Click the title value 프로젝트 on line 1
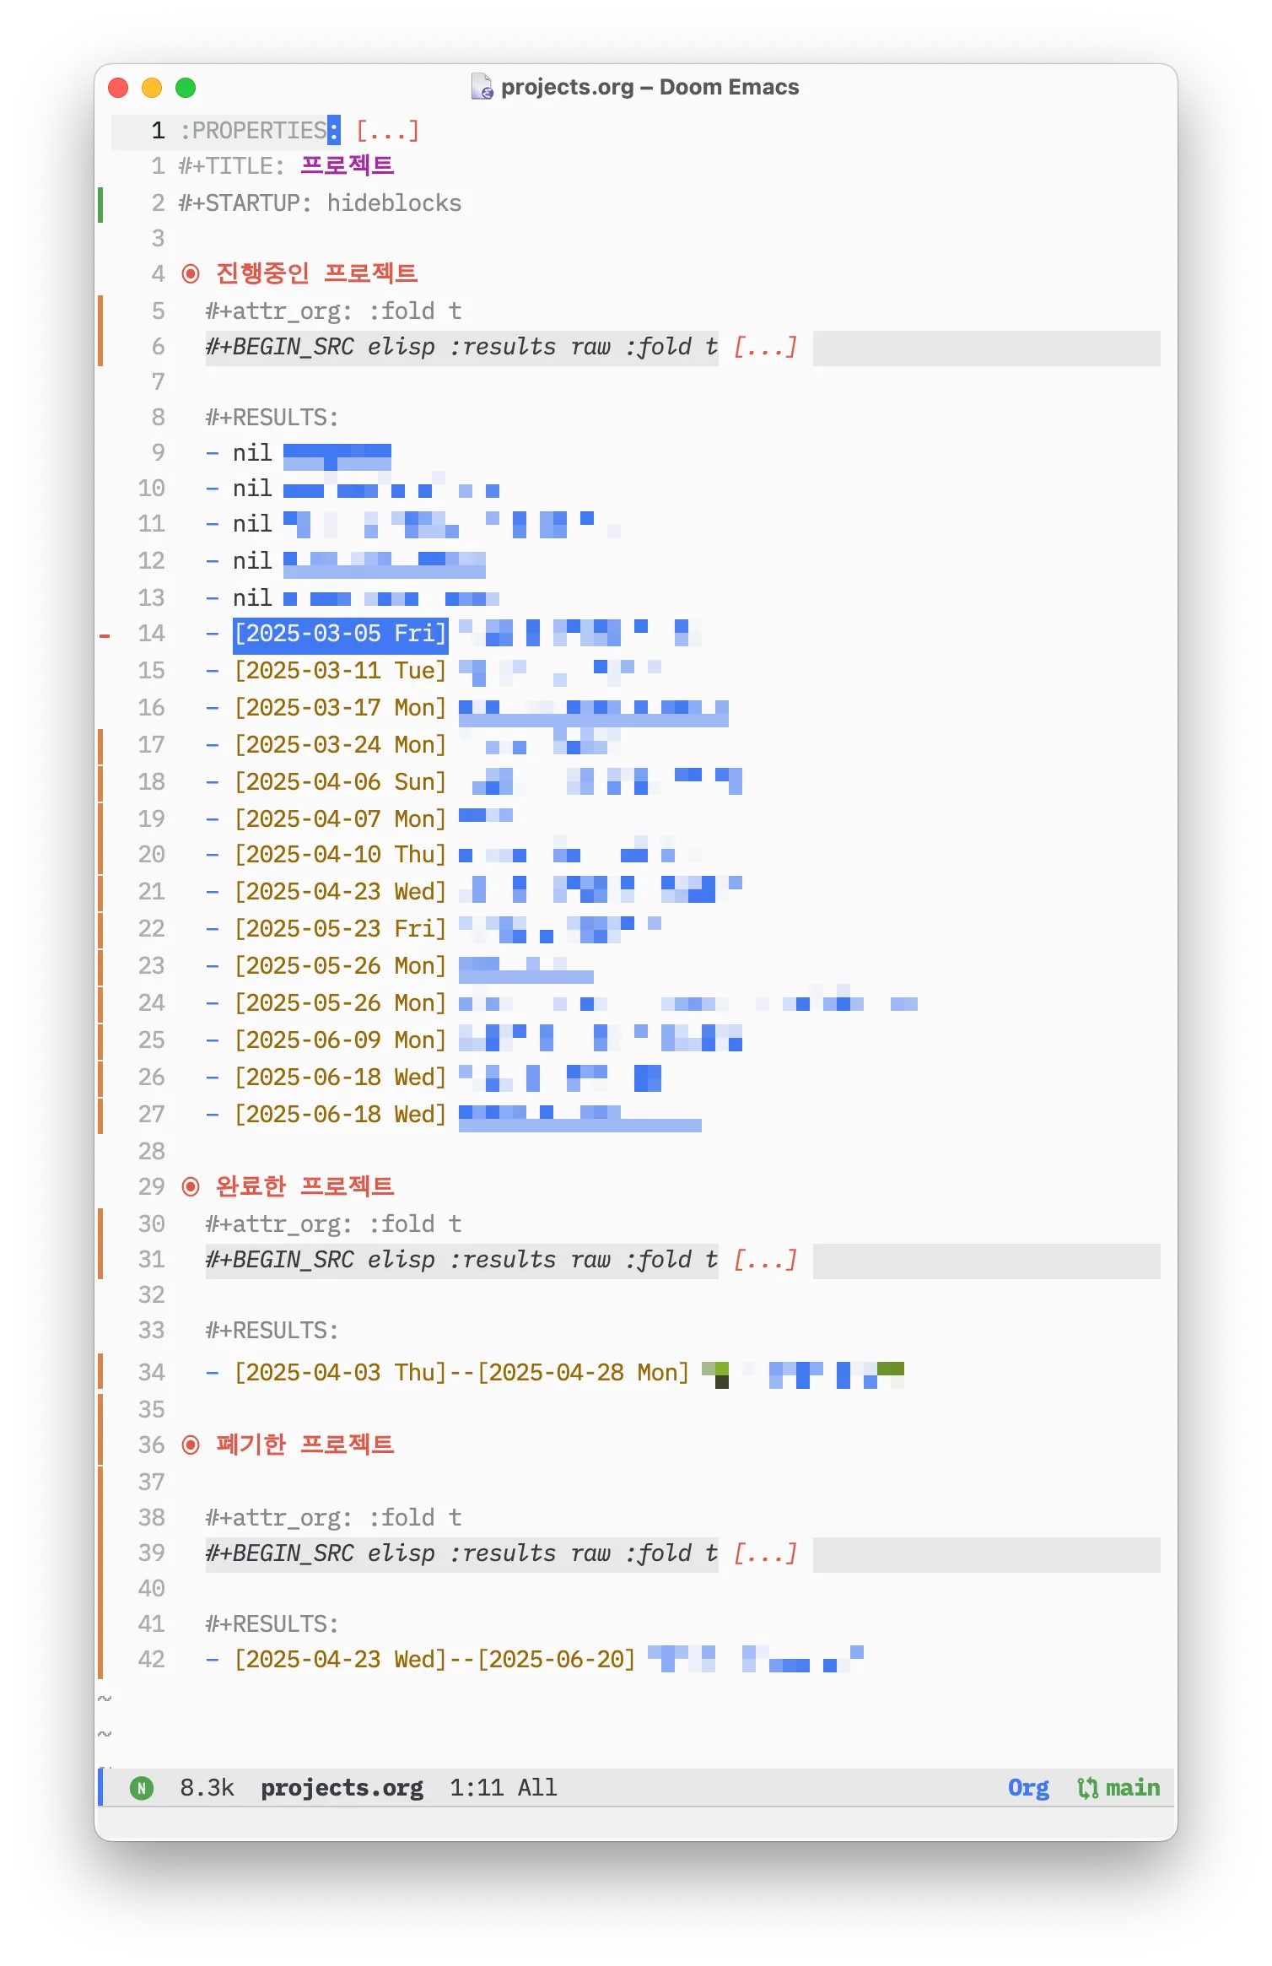The image size is (1272, 1966). pos(347,165)
